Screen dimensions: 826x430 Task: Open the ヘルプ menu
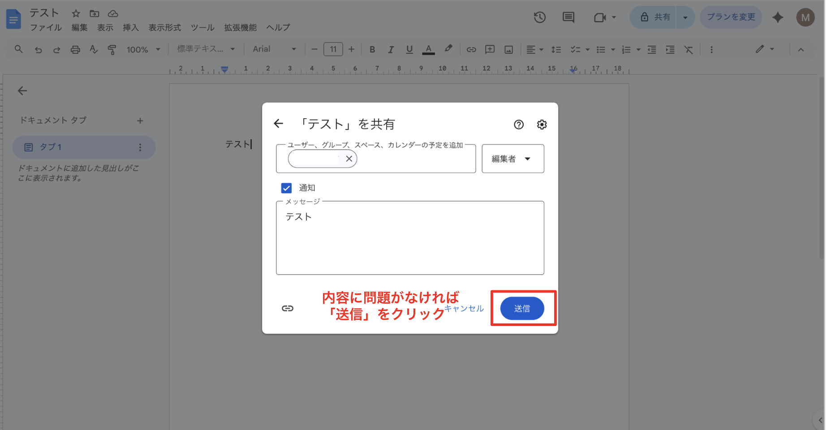pyautogui.click(x=278, y=28)
